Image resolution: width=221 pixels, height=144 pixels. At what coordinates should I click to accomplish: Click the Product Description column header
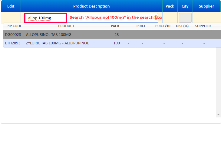[91, 6]
